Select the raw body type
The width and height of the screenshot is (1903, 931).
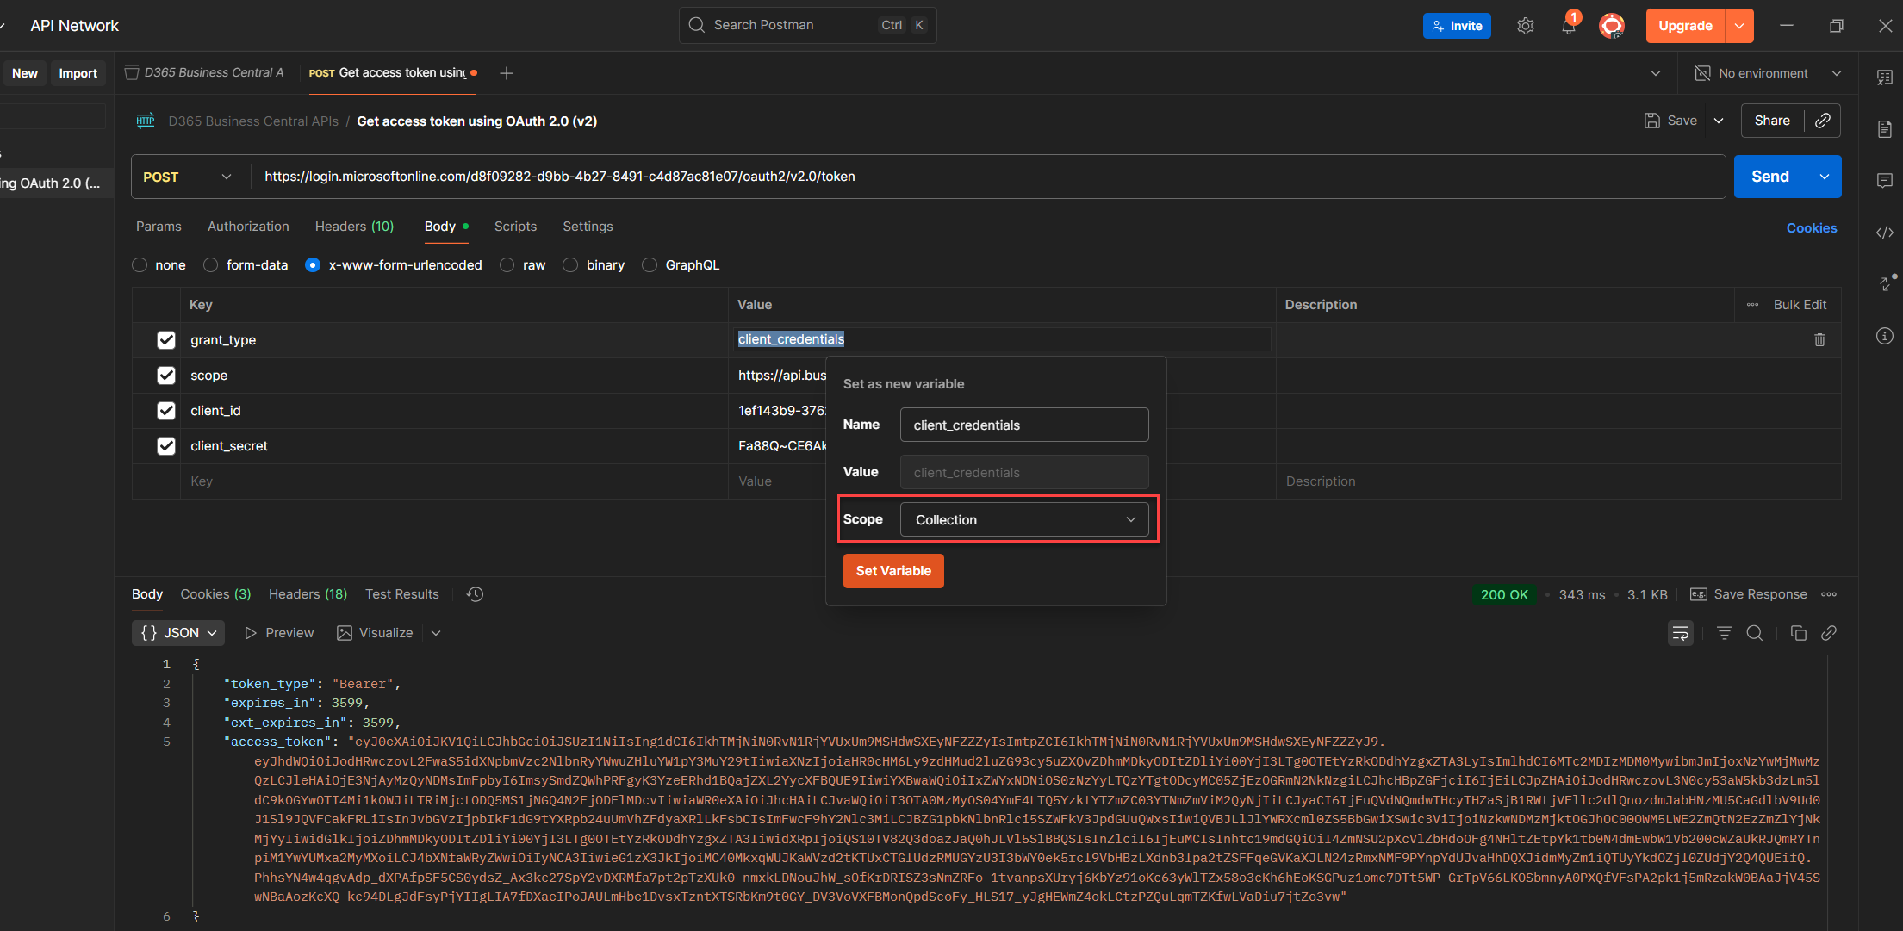[507, 265]
